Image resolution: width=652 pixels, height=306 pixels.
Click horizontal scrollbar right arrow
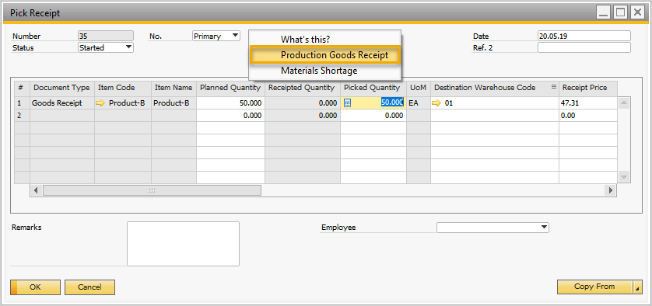[x=611, y=190]
